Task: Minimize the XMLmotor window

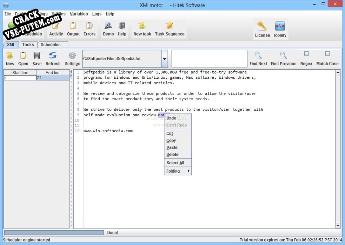Action: (314, 4)
